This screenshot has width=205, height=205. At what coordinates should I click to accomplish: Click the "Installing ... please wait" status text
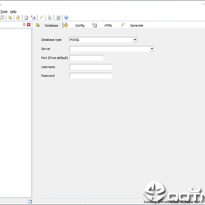(x=173, y=202)
